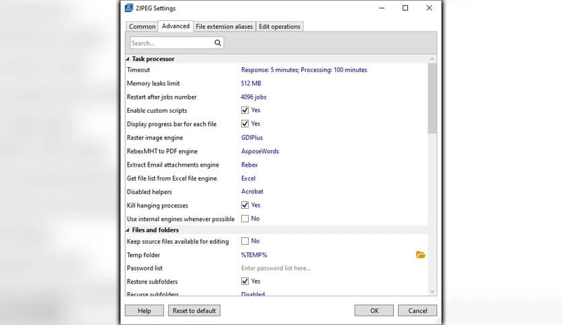Click the 2JPEG app icon in title bar

click(129, 8)
